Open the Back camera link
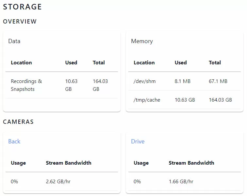Screen dimensions: 247x196 point(14,141)
